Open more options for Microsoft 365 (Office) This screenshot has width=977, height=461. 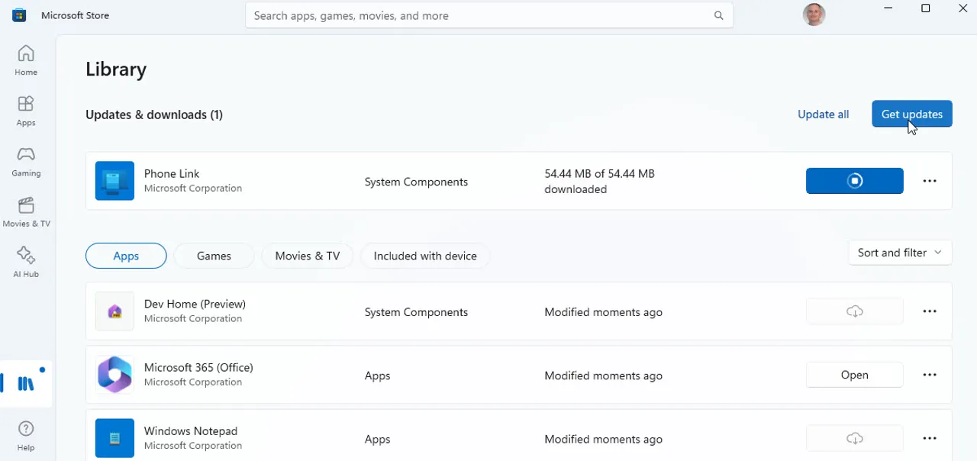pyautogui.click(x=930, y=375)
